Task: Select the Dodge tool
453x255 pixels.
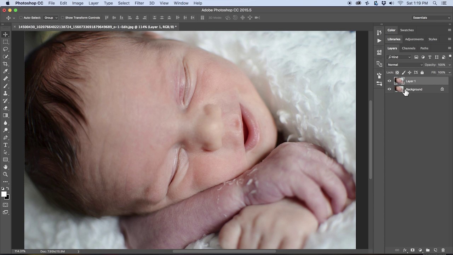Action: 5,130
